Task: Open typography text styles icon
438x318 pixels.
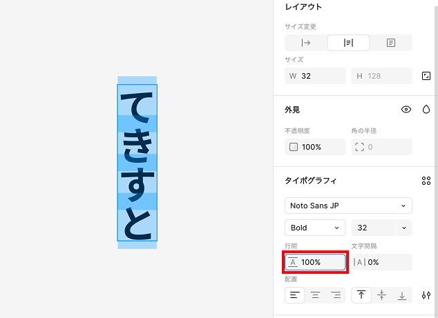Action: pos(426,181)
